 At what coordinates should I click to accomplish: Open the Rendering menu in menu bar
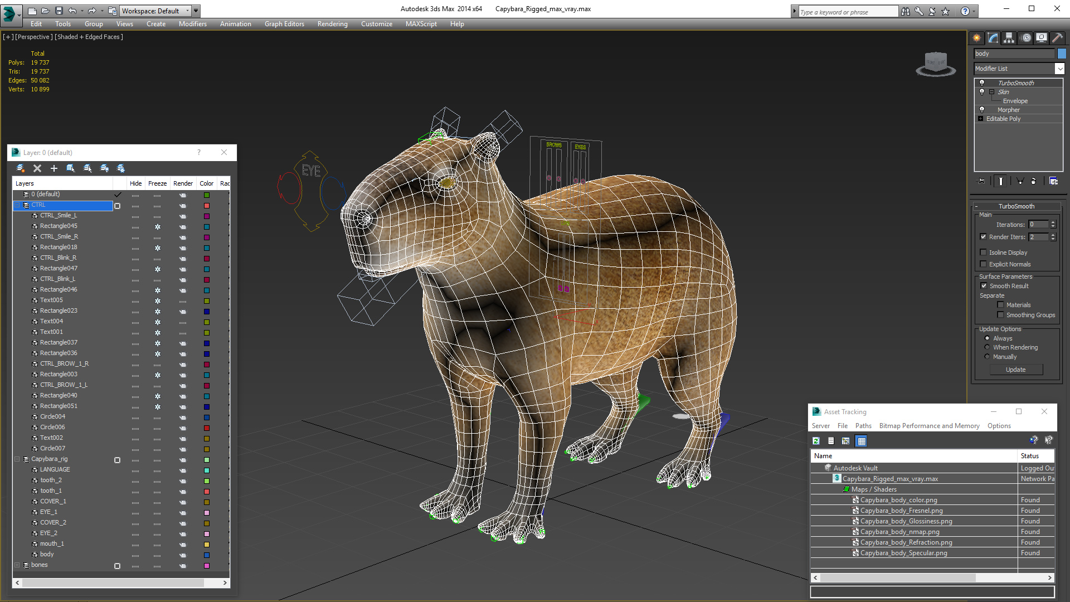click(332, 23)
